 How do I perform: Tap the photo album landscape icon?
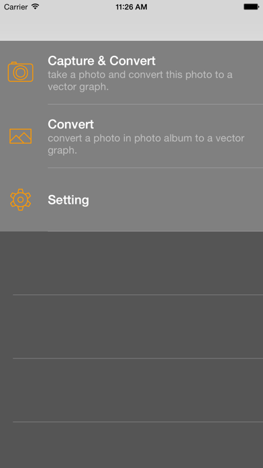[x=20, y=136]
